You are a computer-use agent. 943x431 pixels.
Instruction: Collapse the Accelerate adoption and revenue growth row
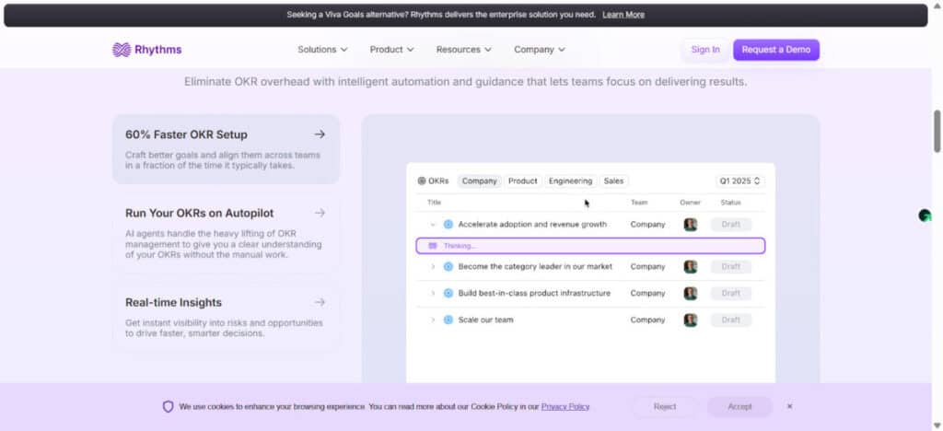coord(433,224)
